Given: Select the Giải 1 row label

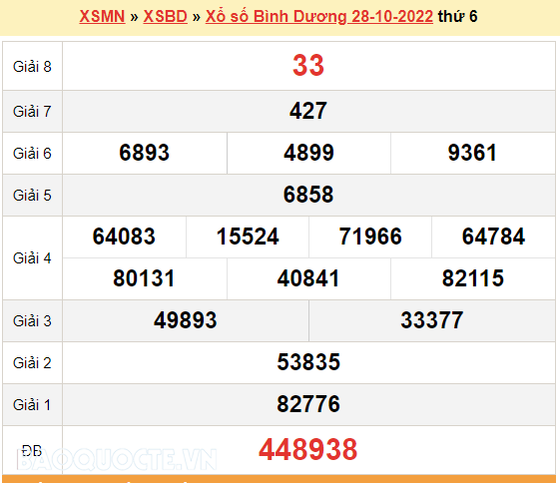Looking at the screenshot, I should coord(32,405).
